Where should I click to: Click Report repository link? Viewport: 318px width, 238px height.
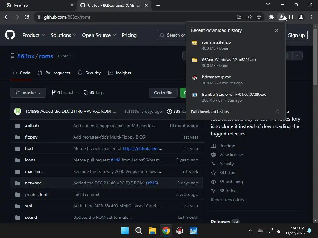[x=228, y=200]
